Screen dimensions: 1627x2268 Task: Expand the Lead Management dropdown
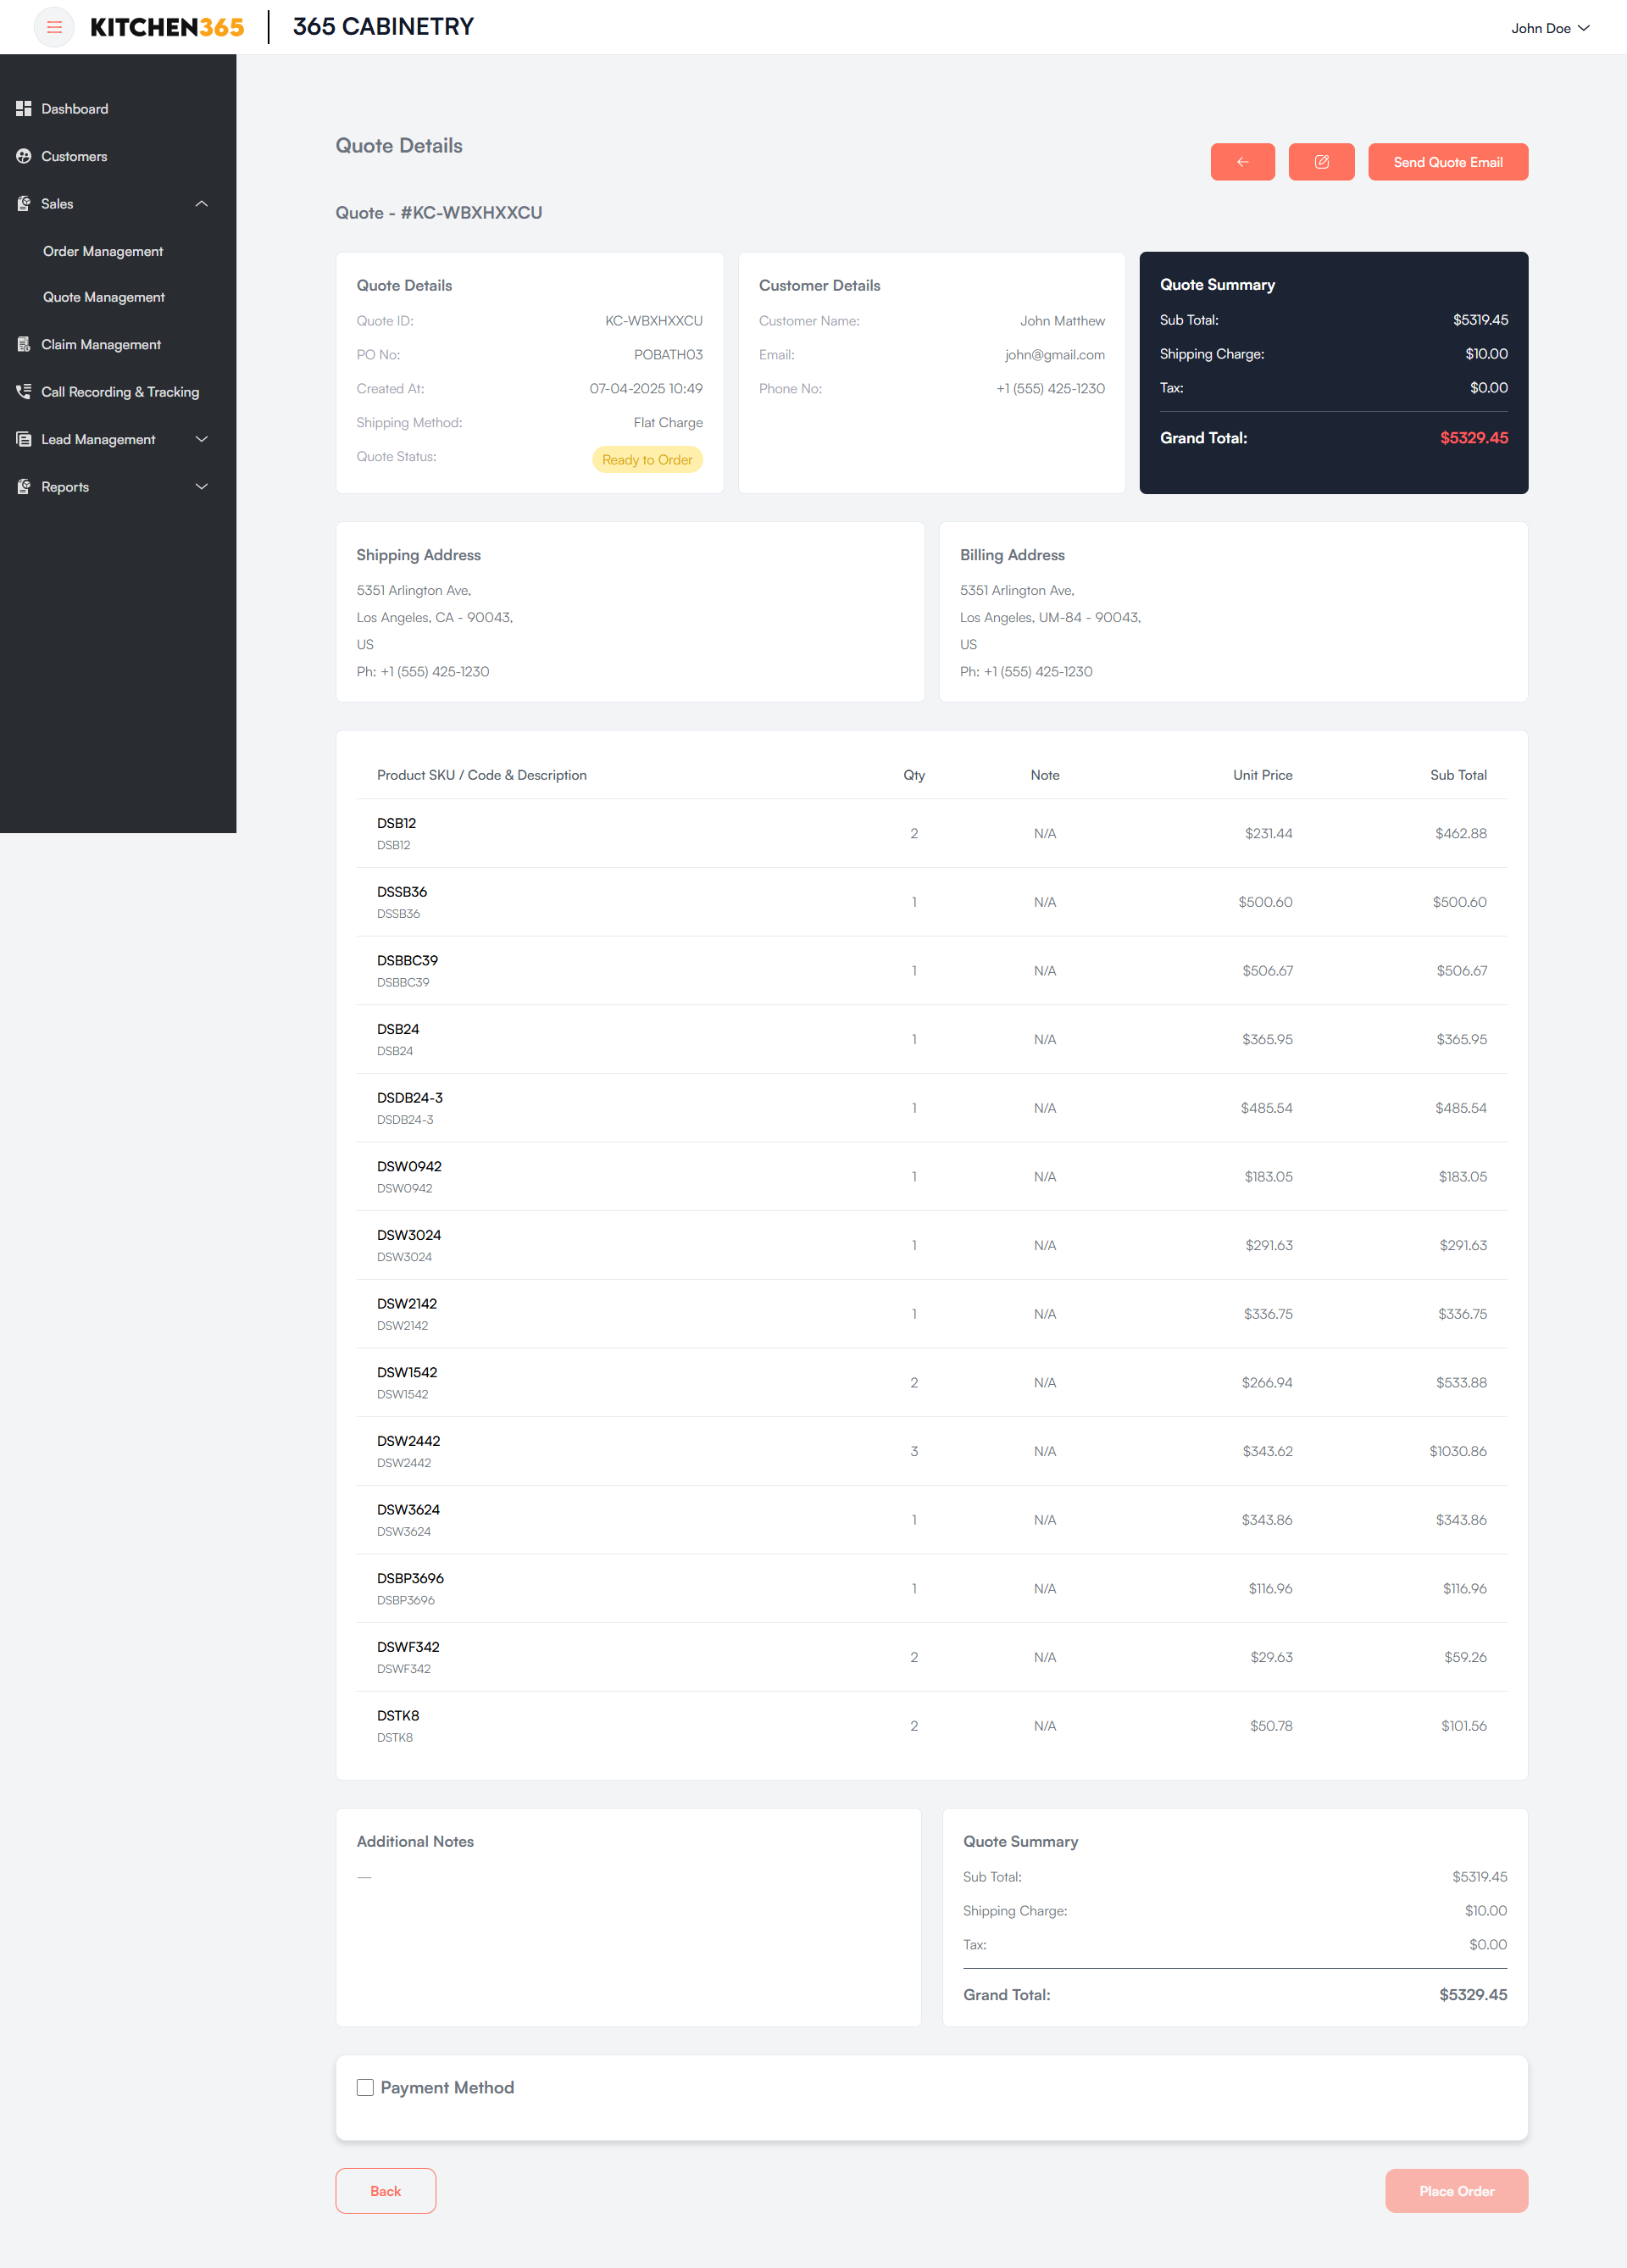[201, 439]
